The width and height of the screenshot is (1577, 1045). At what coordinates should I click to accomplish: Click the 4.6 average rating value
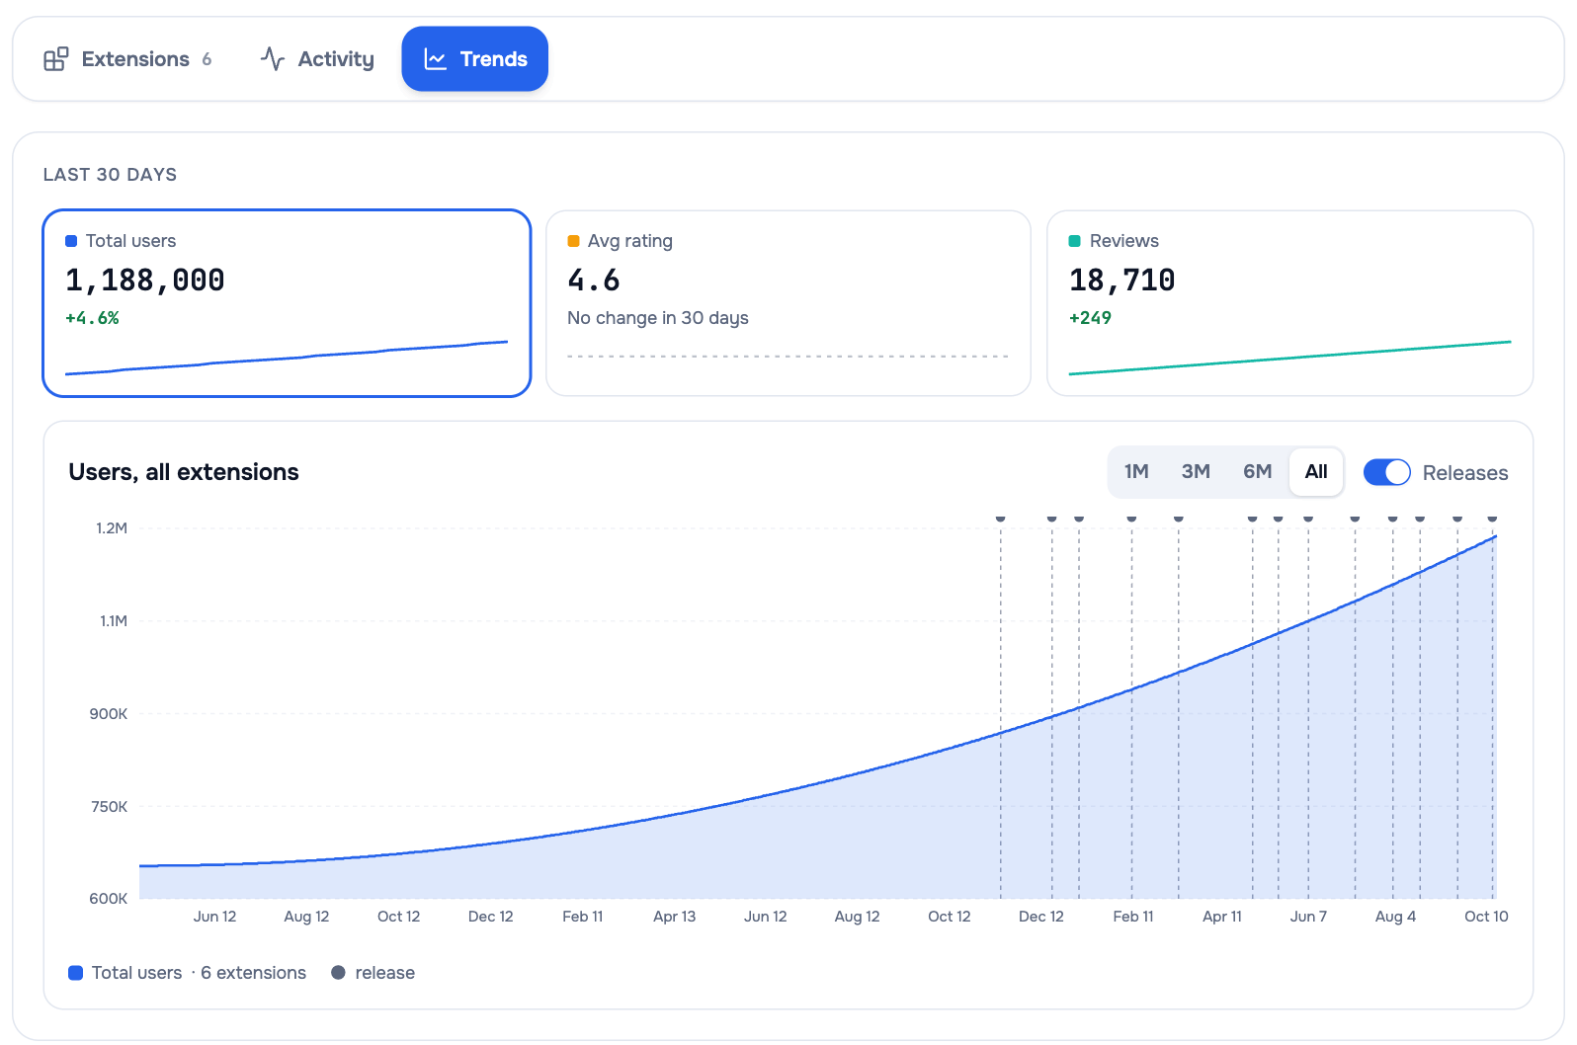[x=594, y=281]
